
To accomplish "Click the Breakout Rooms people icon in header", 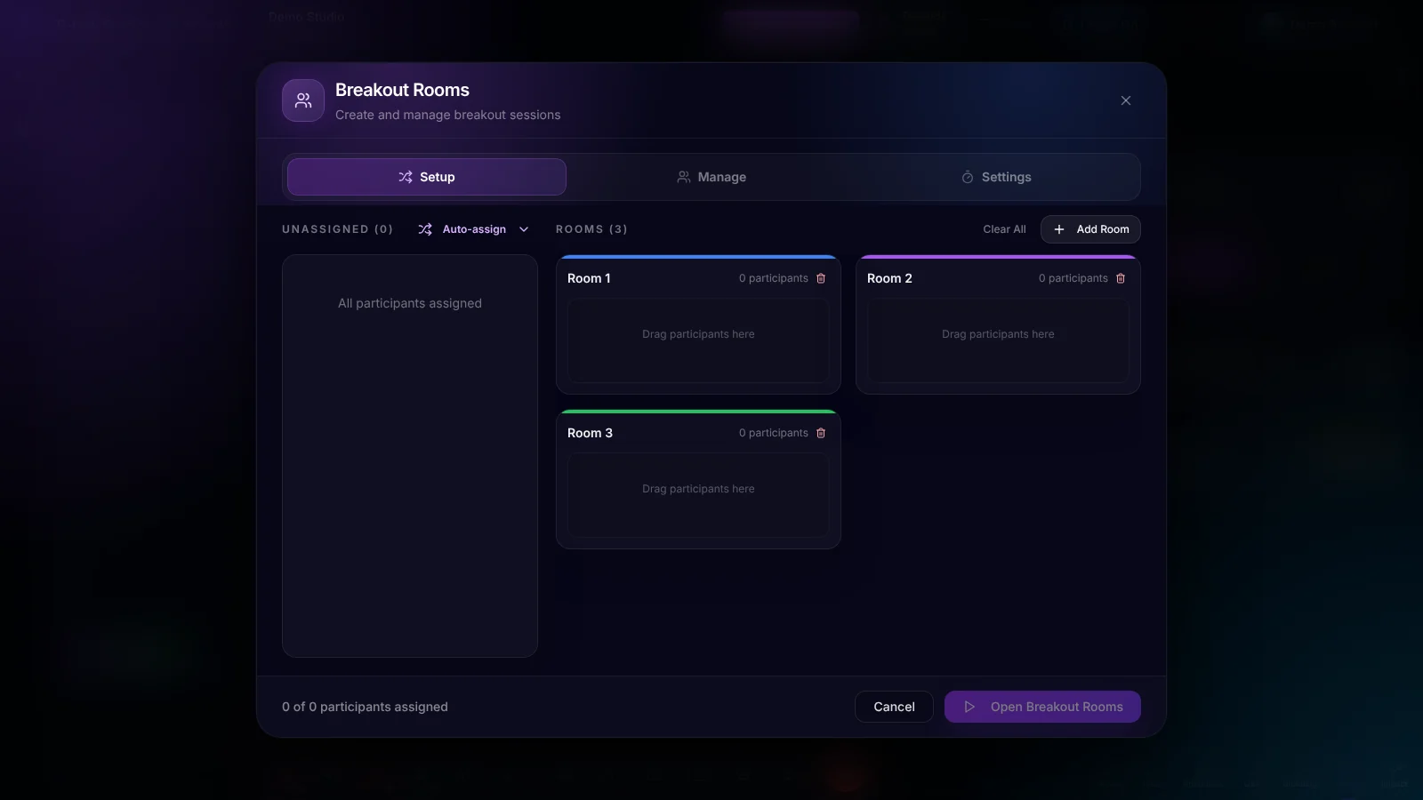I will [303, 100].
